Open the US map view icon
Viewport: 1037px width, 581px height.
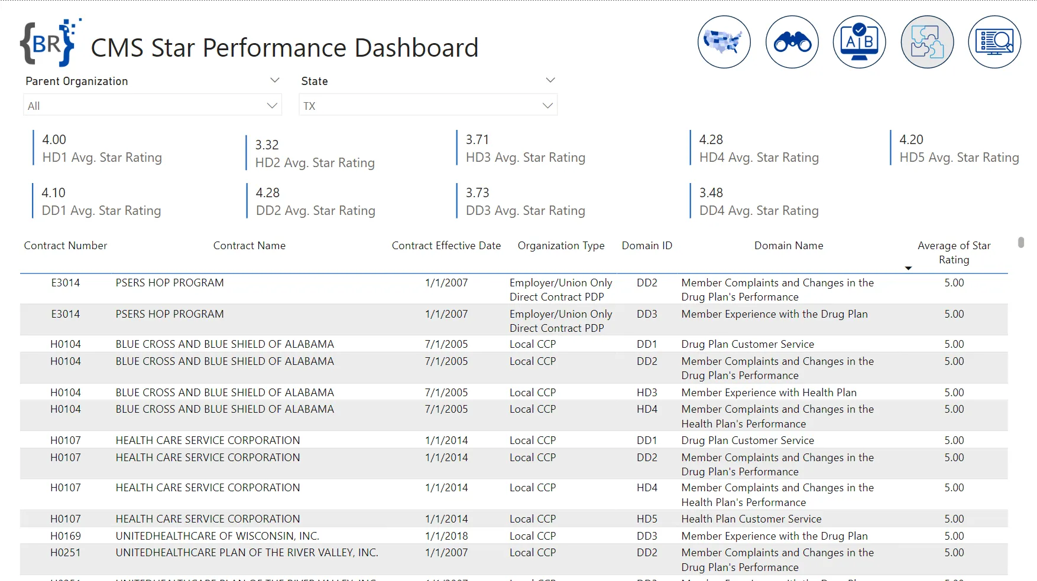pos(724,42)
